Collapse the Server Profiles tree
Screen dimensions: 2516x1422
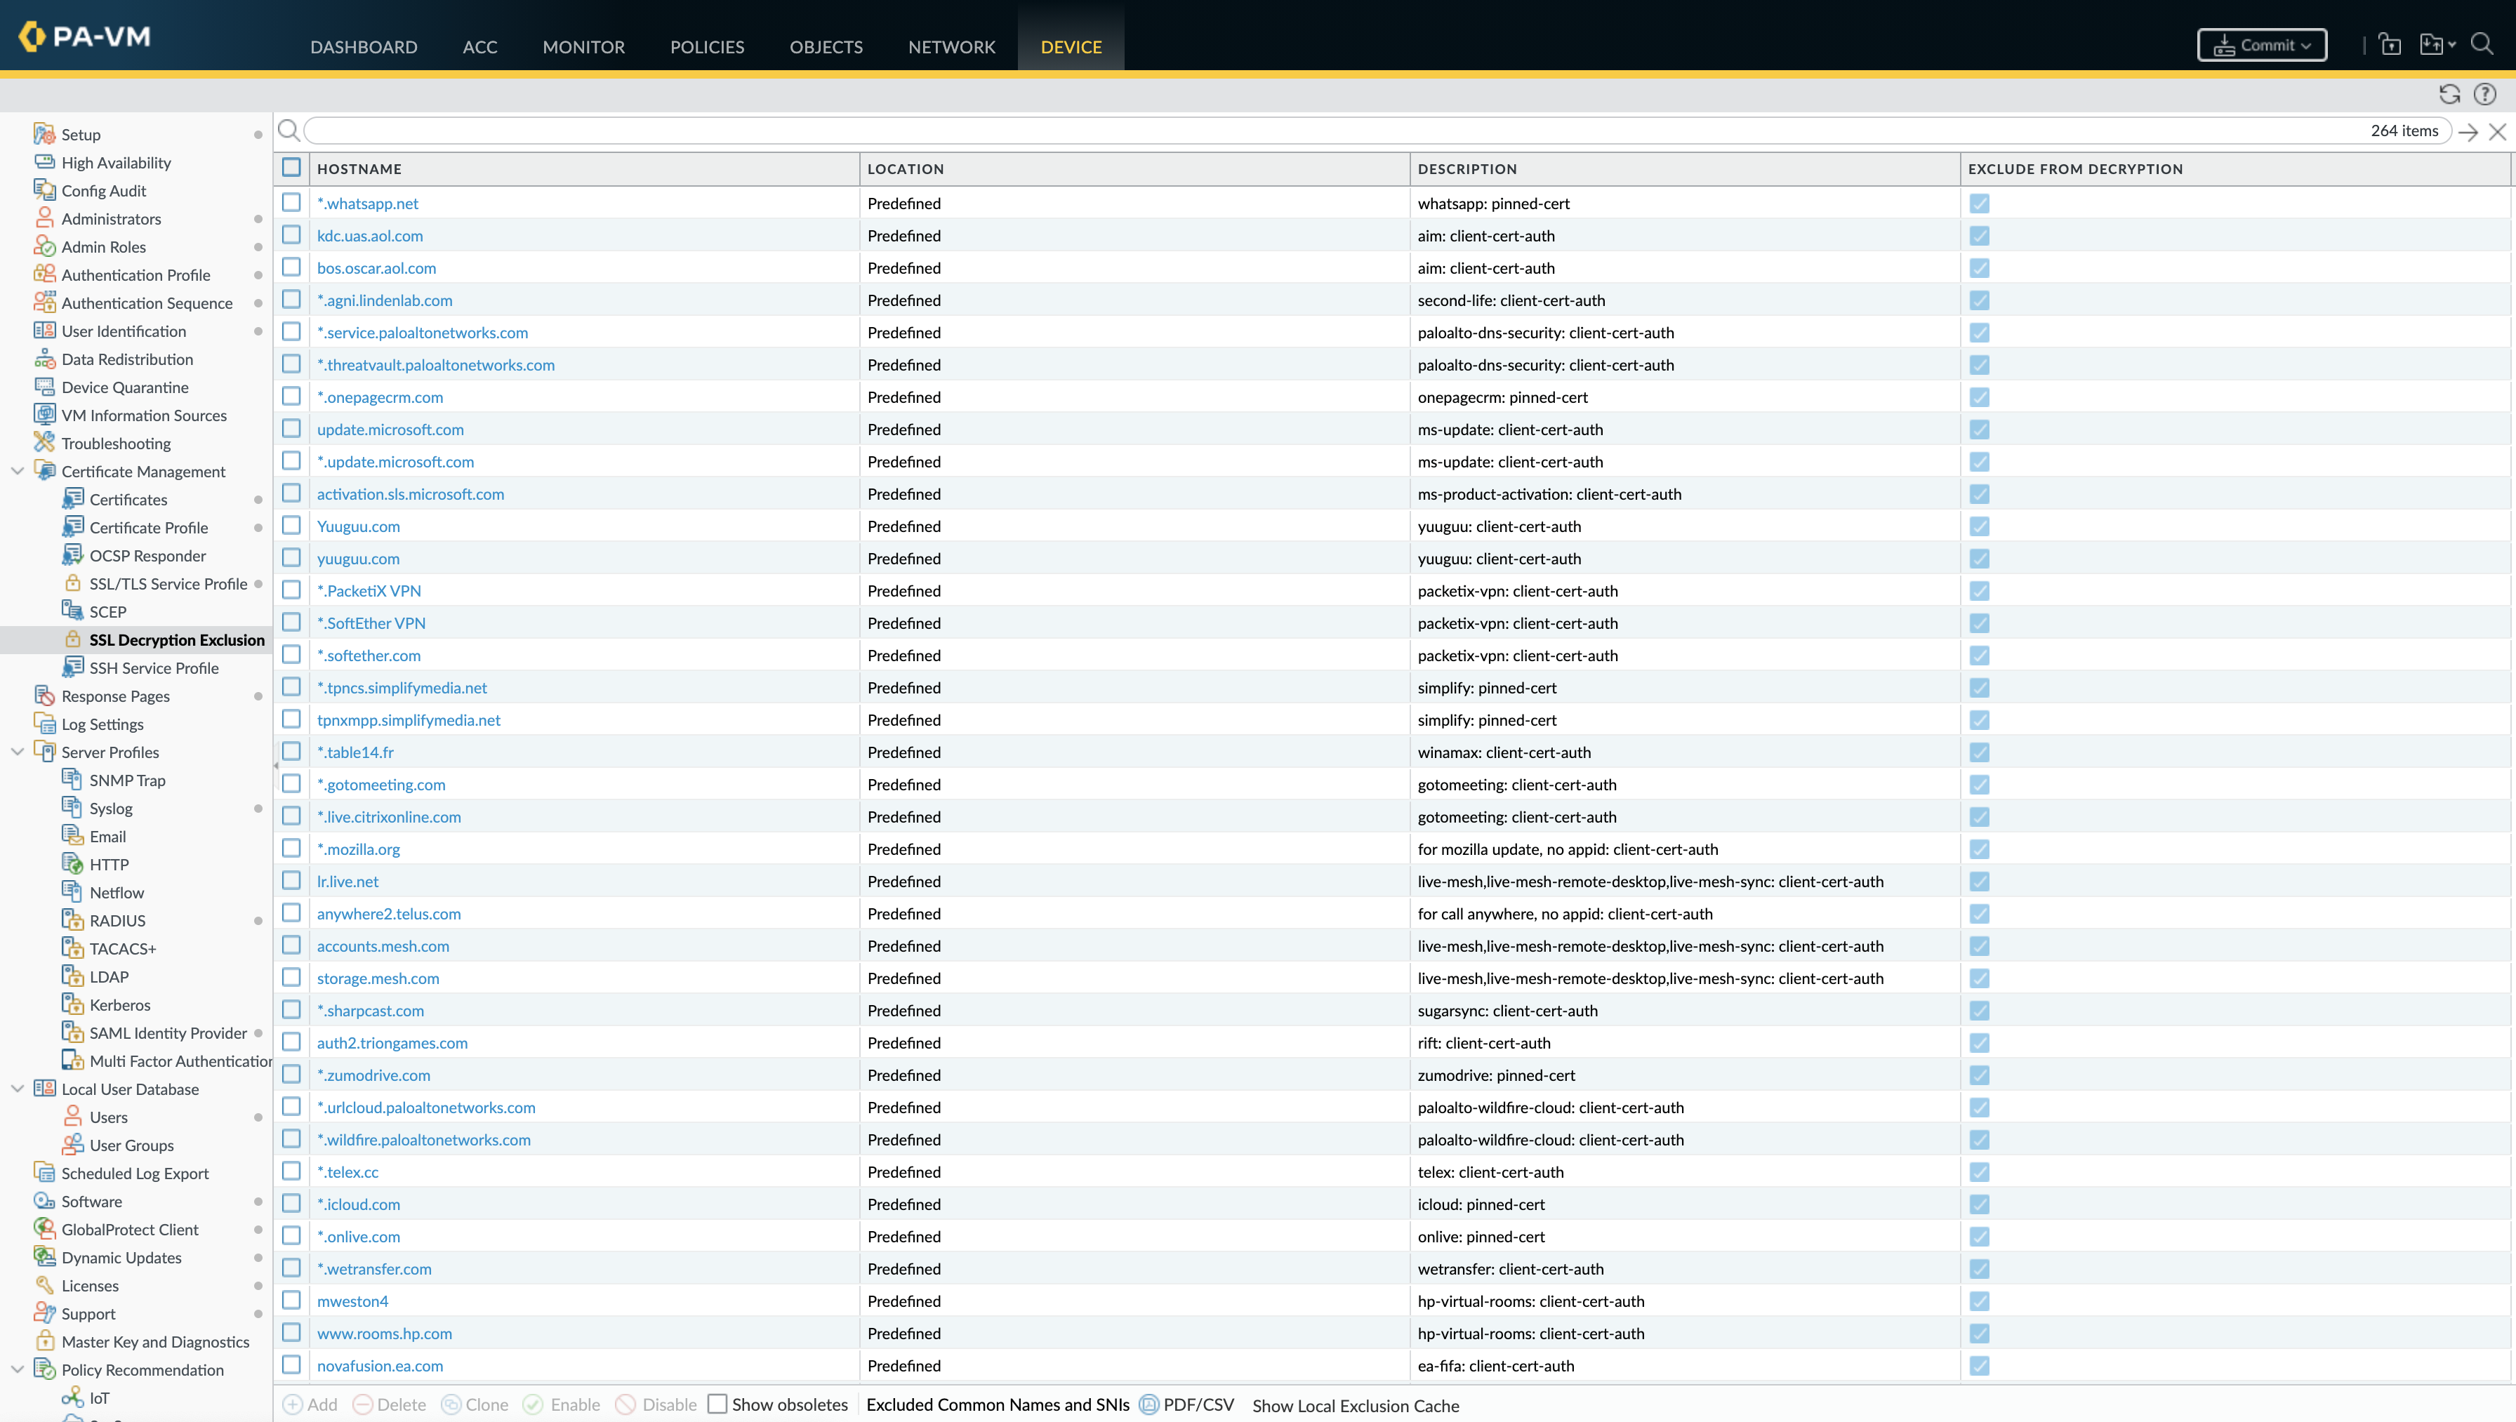tap(17, 751)
